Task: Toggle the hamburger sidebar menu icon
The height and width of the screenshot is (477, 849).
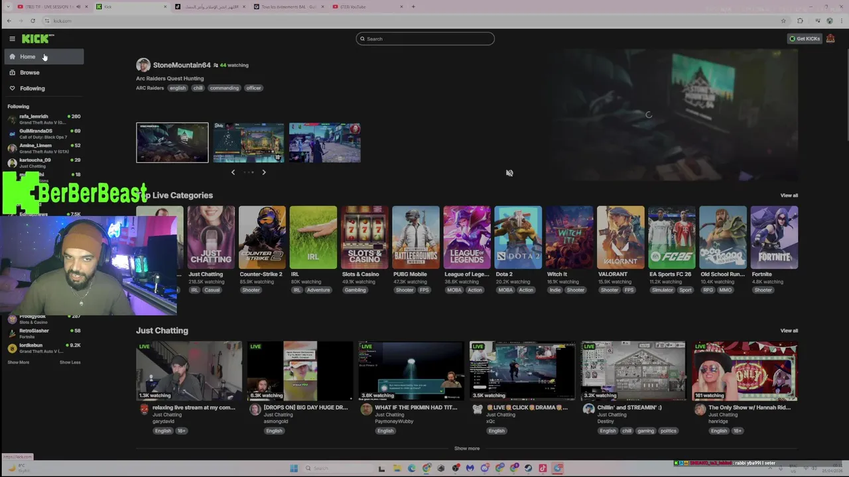Action: 12,39
